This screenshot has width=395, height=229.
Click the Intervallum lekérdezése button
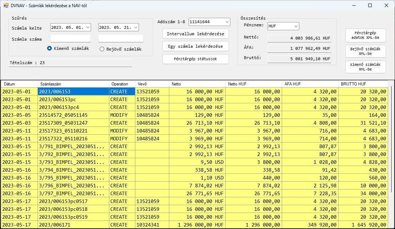[195, 34]
